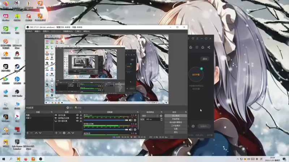Toggle visibility eye for 音频输出采集 source
Image resolution: width=289 pixels, height=162 pixels.
pos(77,118)
